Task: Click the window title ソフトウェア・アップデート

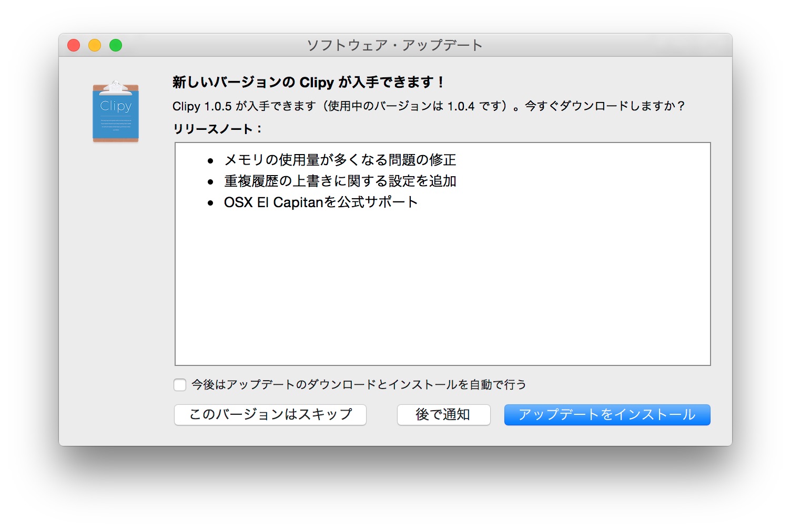Action: tap(395, 45)
